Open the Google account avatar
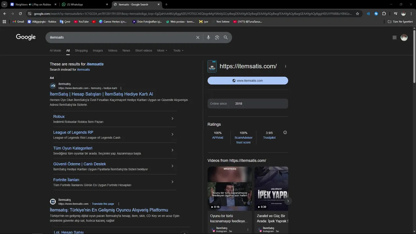The height and width of the screenshot is (234, 416). coord(404,37)
